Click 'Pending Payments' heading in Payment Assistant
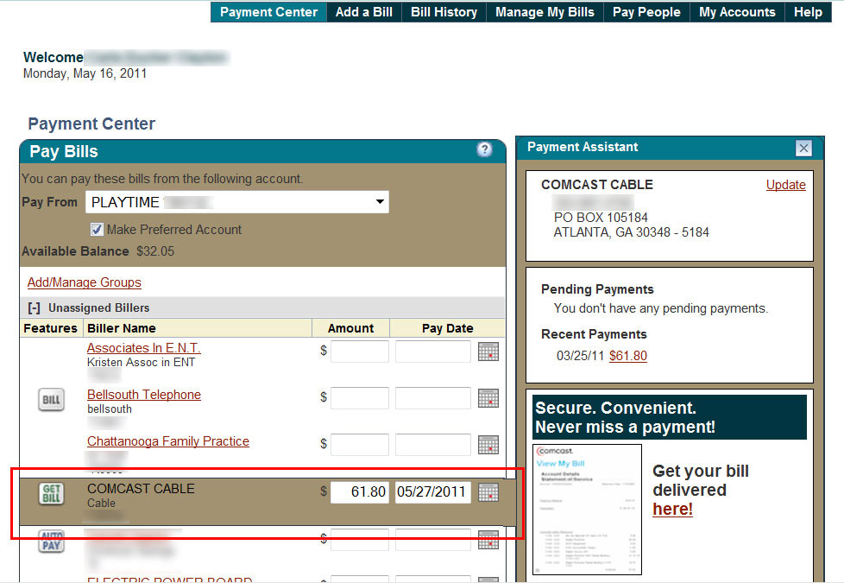 coord(597,289)
